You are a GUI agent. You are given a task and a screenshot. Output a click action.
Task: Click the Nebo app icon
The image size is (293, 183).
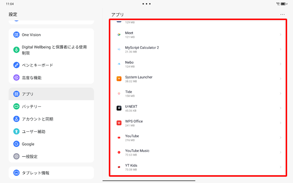(119, 64)
